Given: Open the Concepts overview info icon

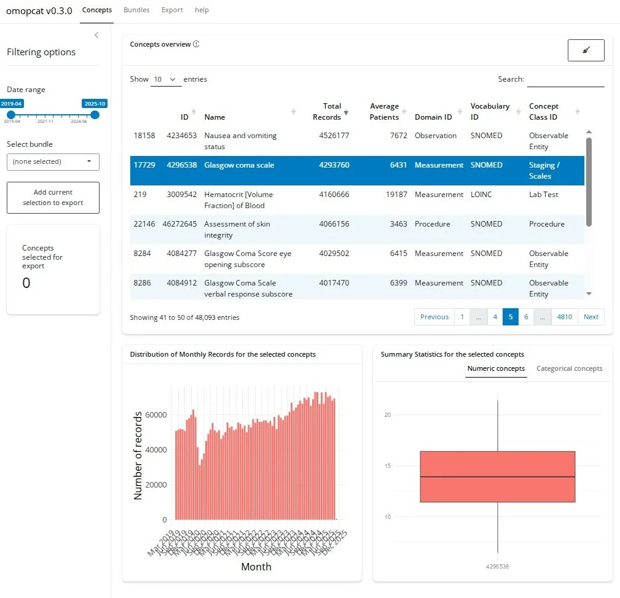Looking at the screenshot, I should pos(196,44).
